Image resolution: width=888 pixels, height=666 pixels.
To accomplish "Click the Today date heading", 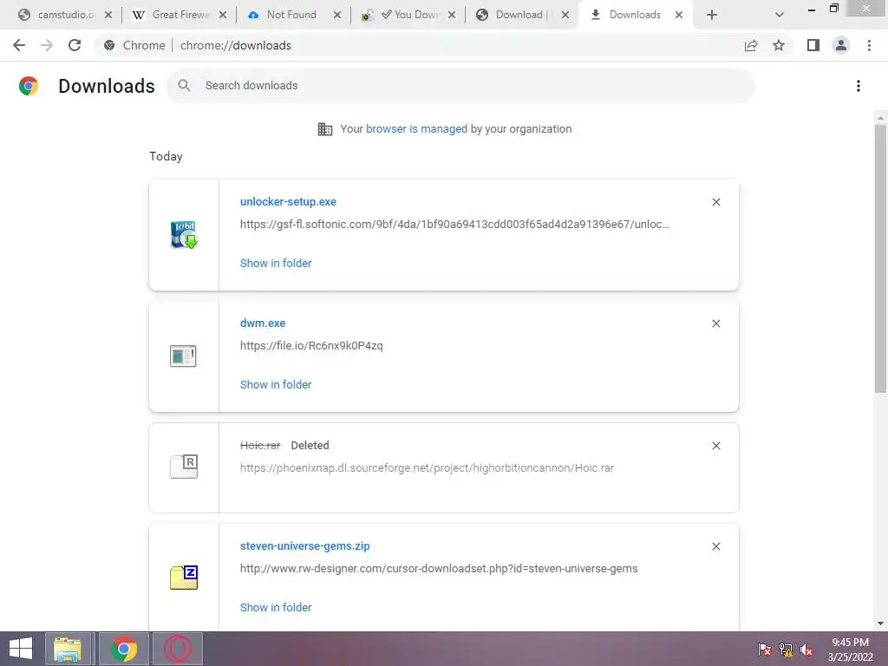I will [x=166, y=156].
